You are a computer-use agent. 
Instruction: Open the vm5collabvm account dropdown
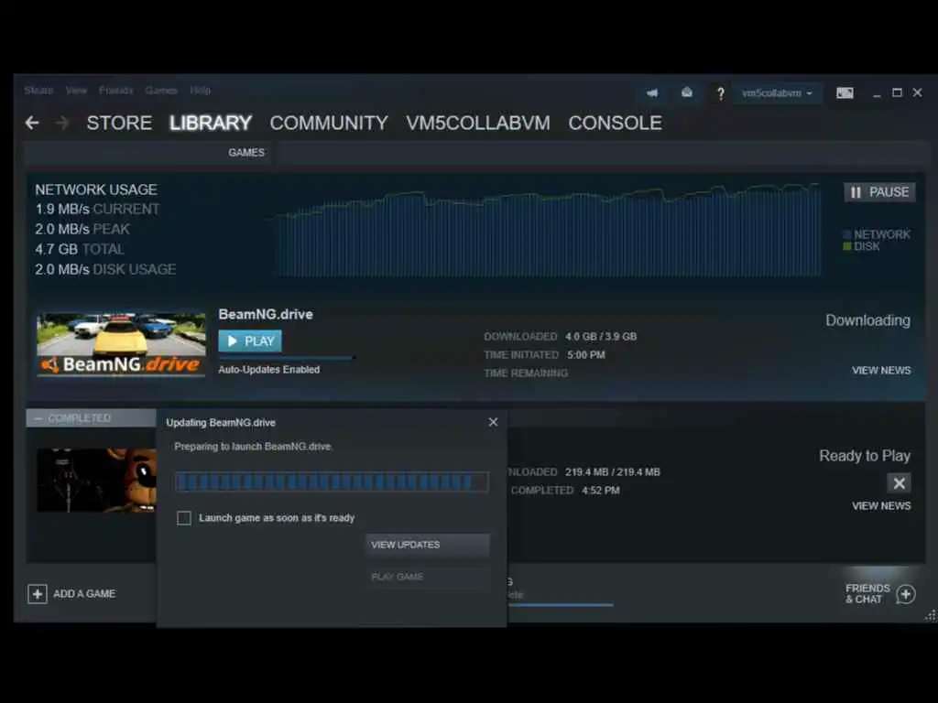click(x=777, y=92)
